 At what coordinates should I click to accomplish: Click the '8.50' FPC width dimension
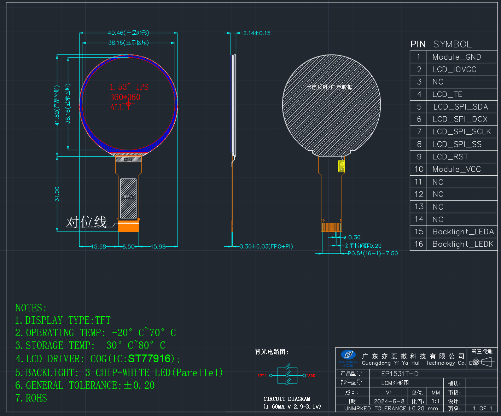128,247
